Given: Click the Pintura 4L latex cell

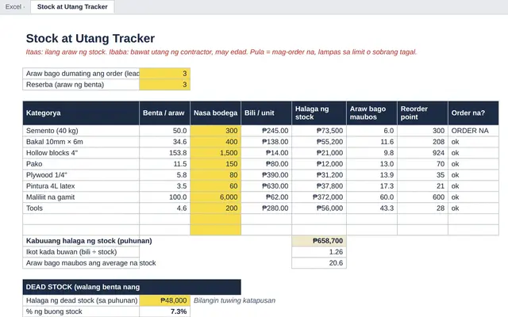Looking at the screenshot, I should pyautogui.click(x=81, y=186).
